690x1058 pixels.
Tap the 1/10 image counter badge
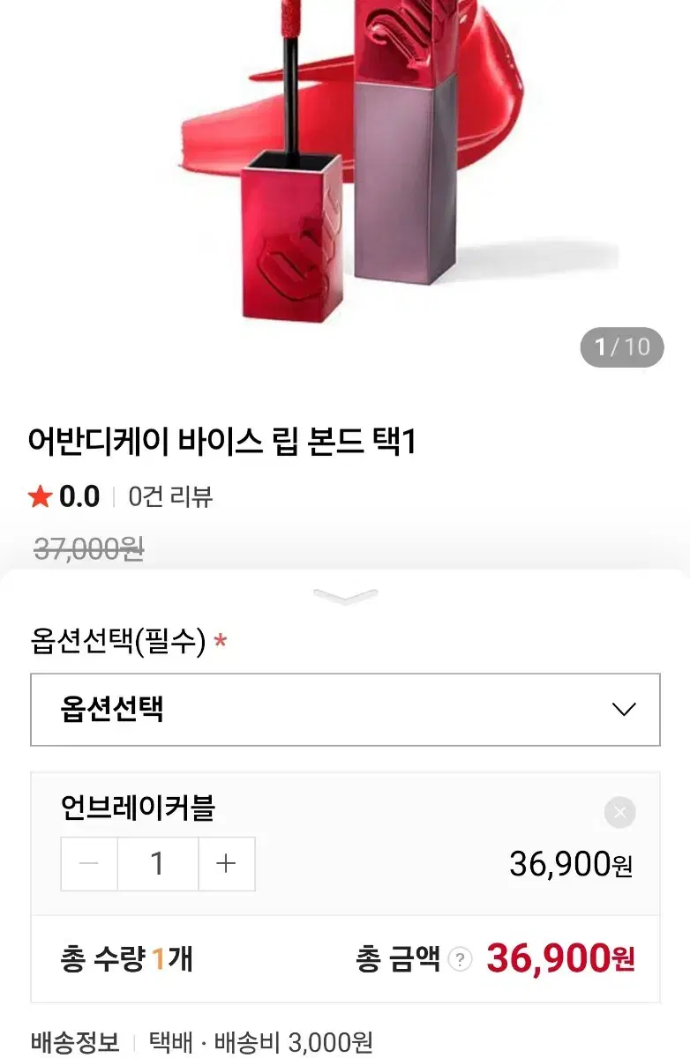621,346
